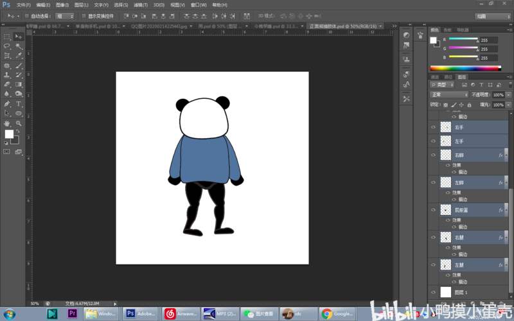Open Premiere Pro from the taskbar

coord(72,313)
